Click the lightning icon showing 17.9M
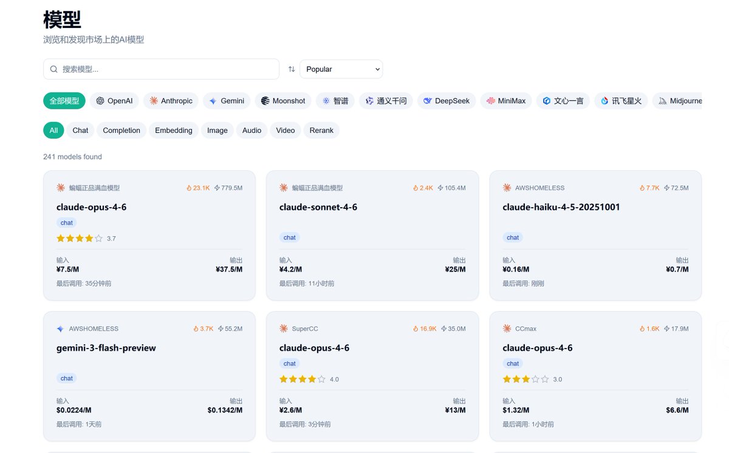Screen dimensions: 729x453 tap(666, 329)
